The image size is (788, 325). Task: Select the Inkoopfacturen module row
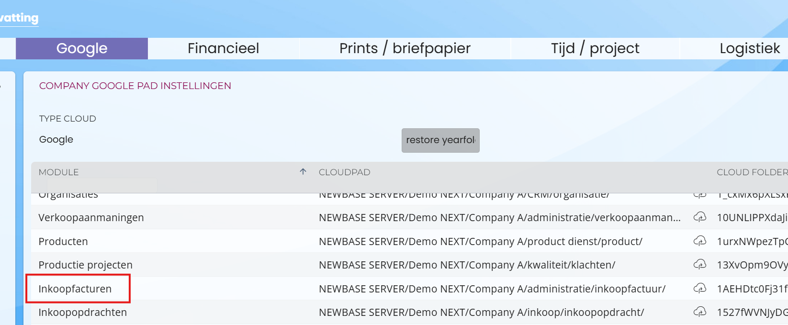pos(75,289)
